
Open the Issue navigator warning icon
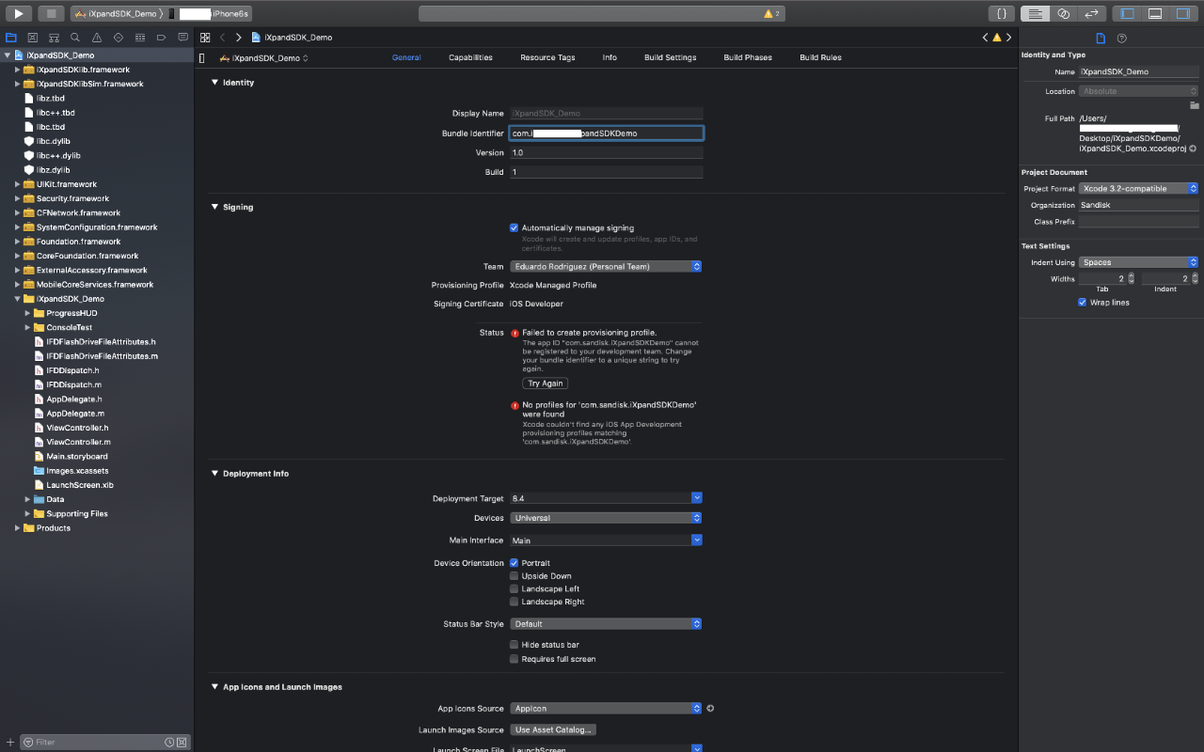[97, 38]
